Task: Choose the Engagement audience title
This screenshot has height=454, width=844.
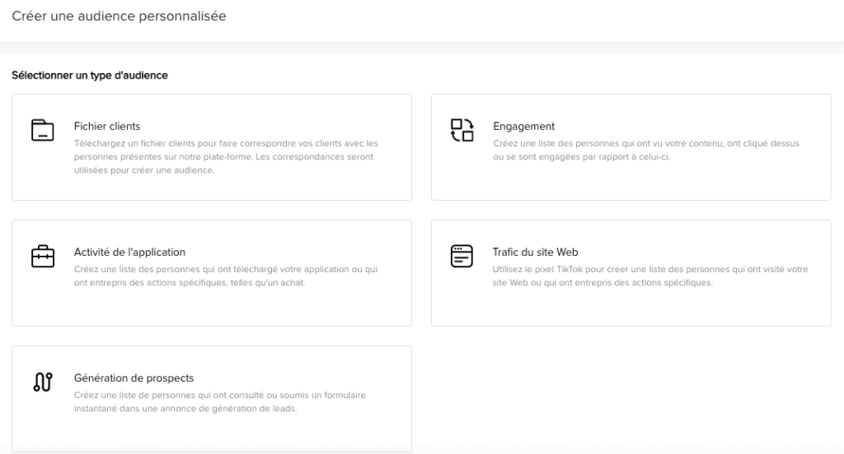Action: tap(523, 127)
